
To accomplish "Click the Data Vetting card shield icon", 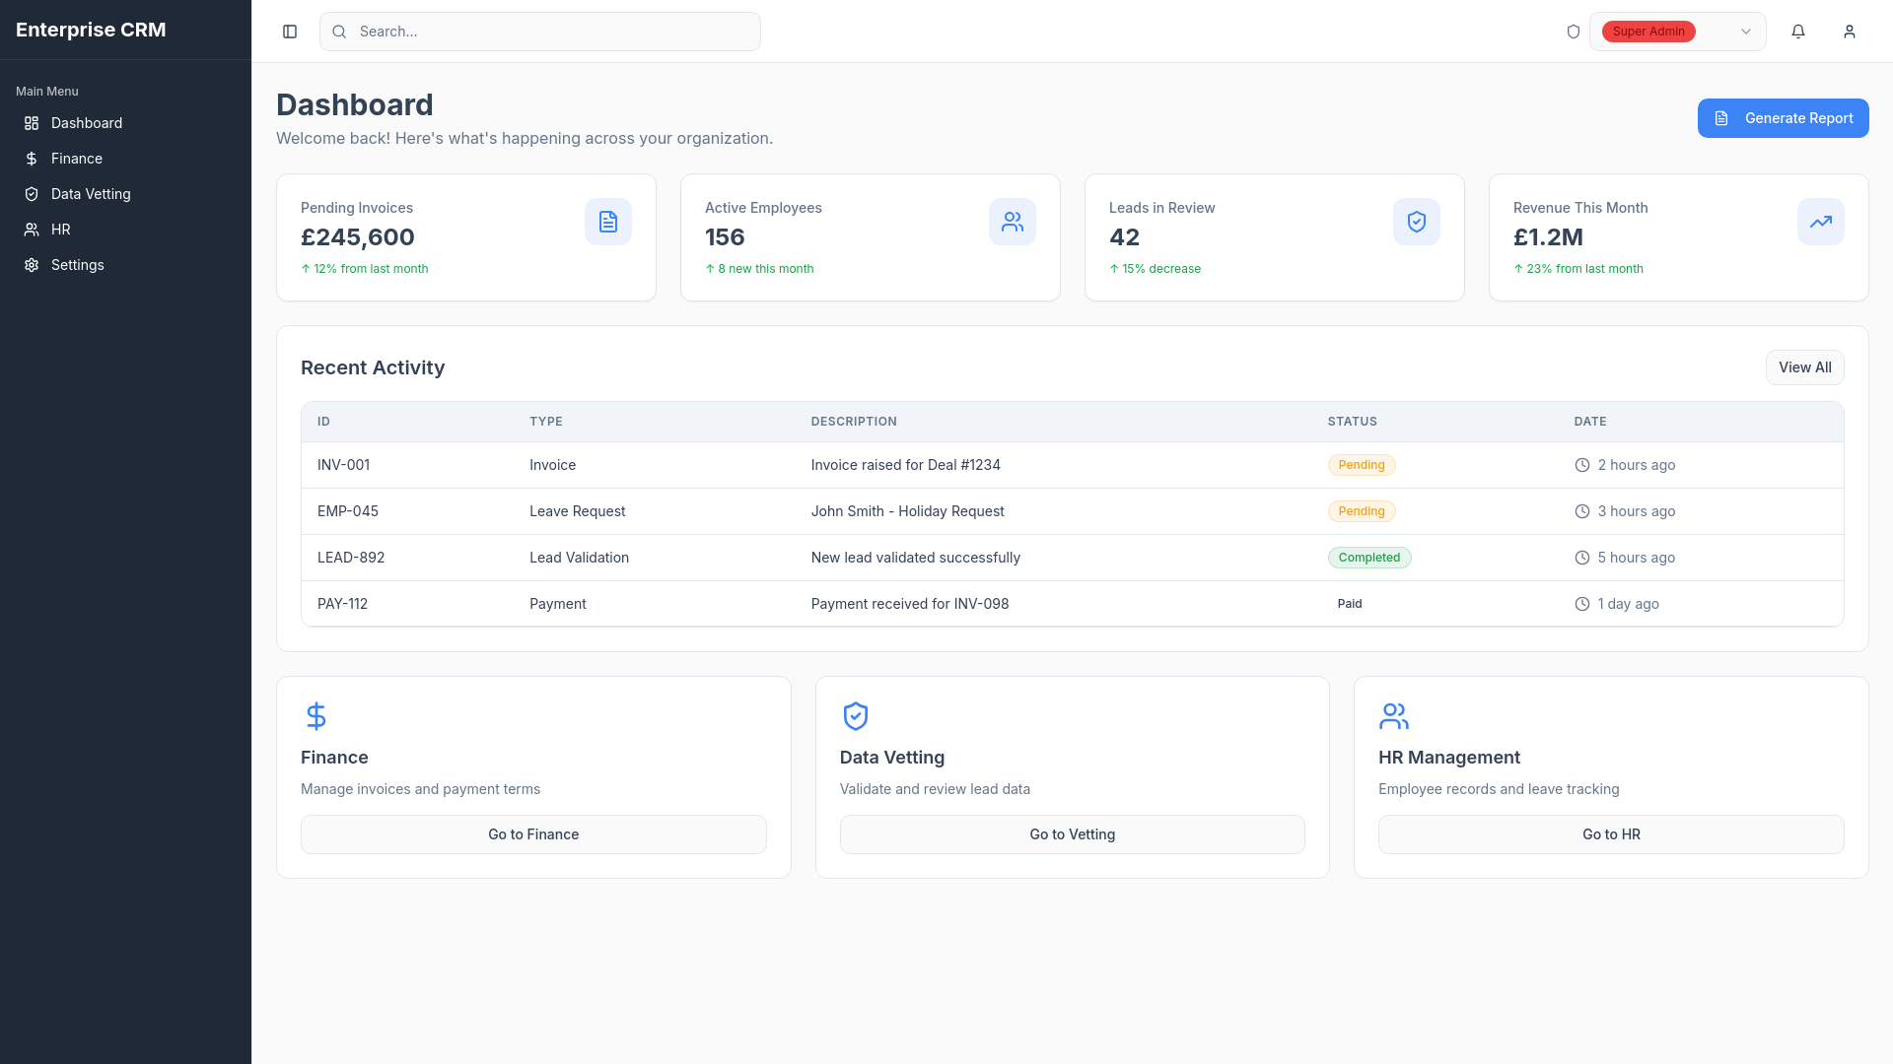I will pos(856,716).
